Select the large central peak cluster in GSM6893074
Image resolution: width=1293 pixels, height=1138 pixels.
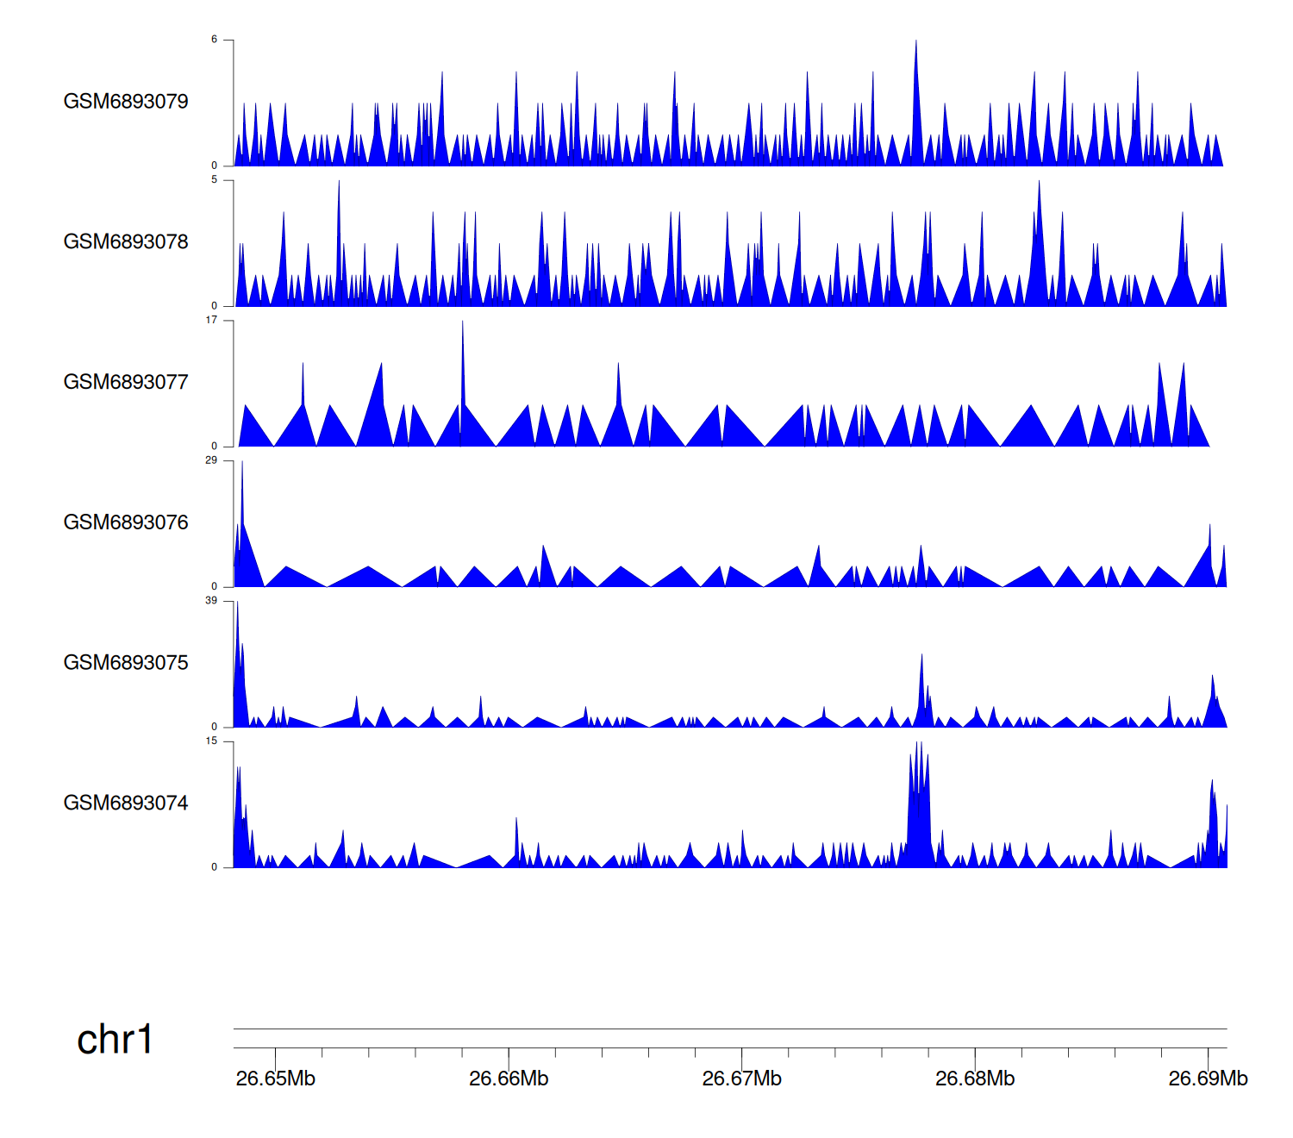point(919,810)
